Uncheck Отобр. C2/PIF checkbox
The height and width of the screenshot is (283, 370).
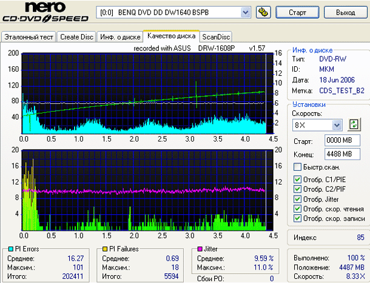click(297, 189)
